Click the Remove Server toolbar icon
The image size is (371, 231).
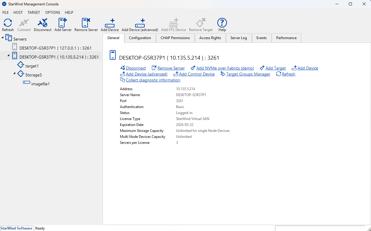tap(86, 23)
